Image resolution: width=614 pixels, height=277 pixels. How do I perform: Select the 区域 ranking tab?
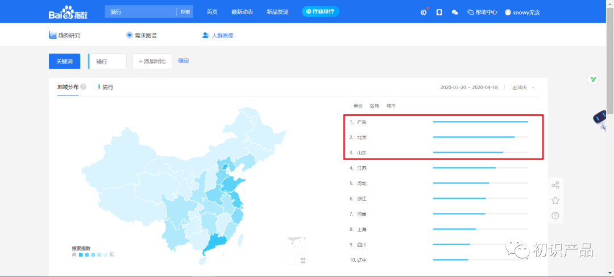(x=375, y=106)
